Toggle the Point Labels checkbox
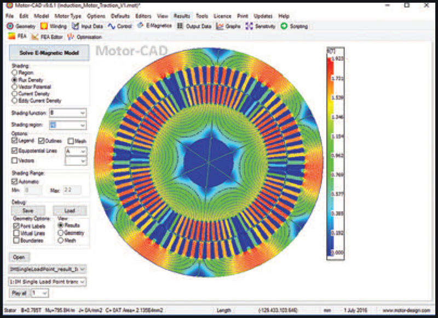 (16, 226)
